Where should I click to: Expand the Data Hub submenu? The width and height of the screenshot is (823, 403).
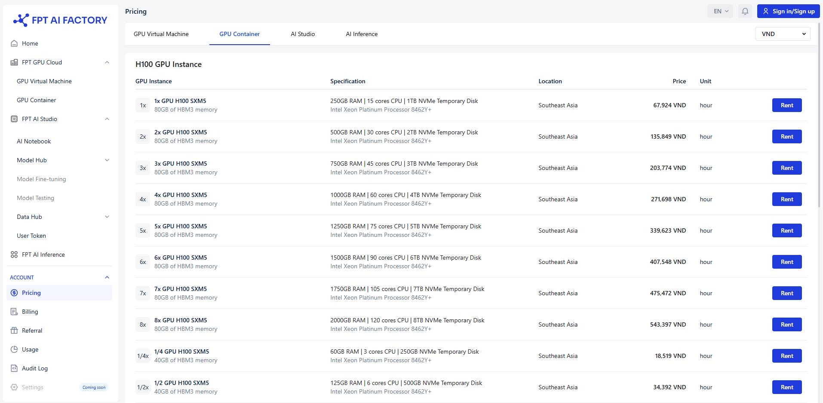107,217
